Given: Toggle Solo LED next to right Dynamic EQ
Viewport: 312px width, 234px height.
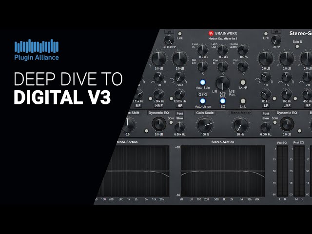Looking at the screenshot, I should click(275, 122).
